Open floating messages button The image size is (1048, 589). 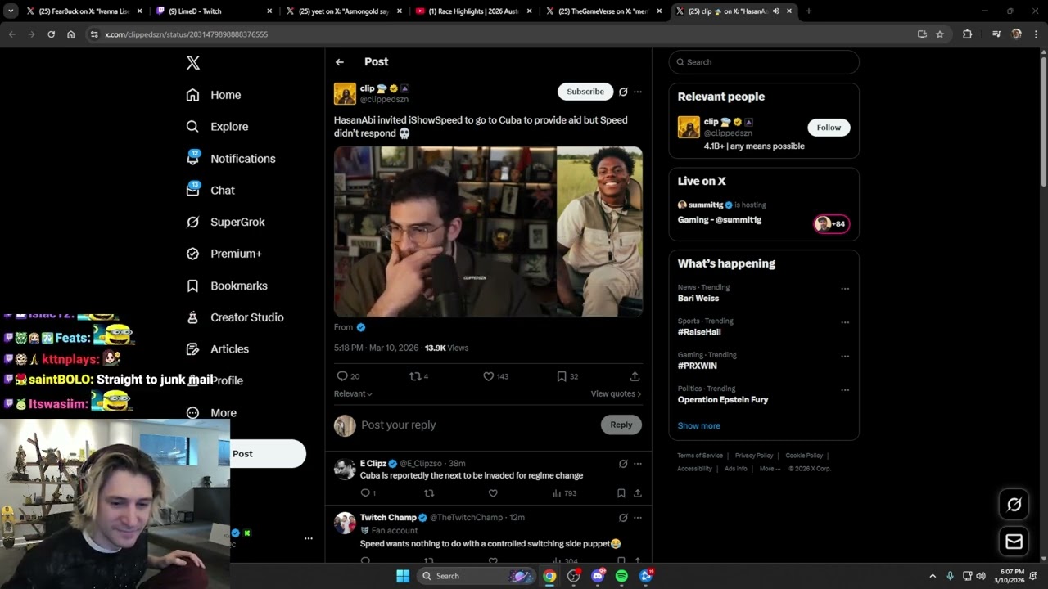pos(1014,542)
